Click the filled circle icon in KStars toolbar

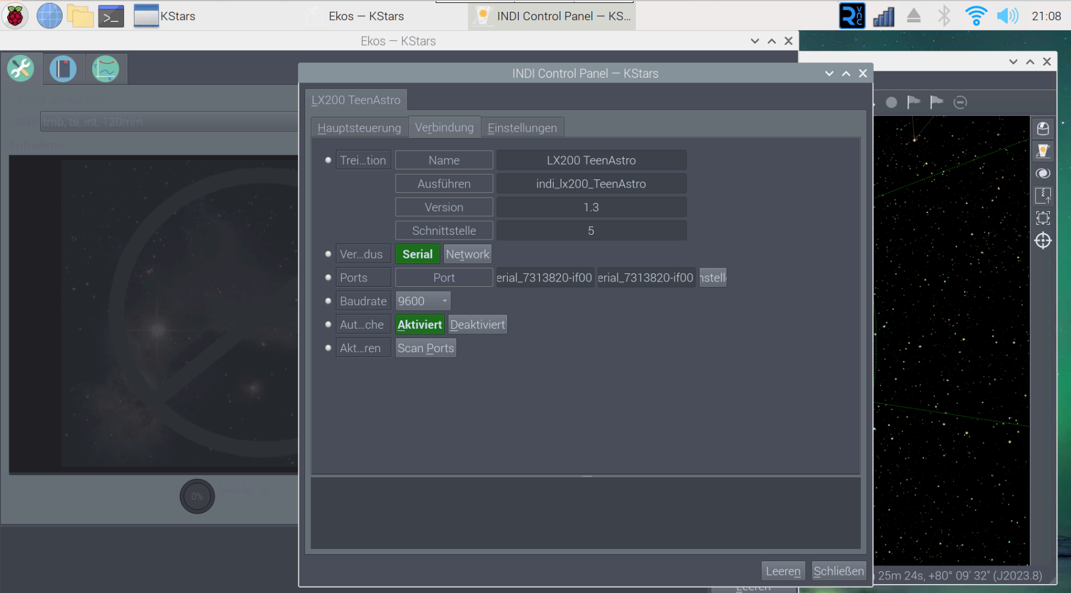click(892, 103)
